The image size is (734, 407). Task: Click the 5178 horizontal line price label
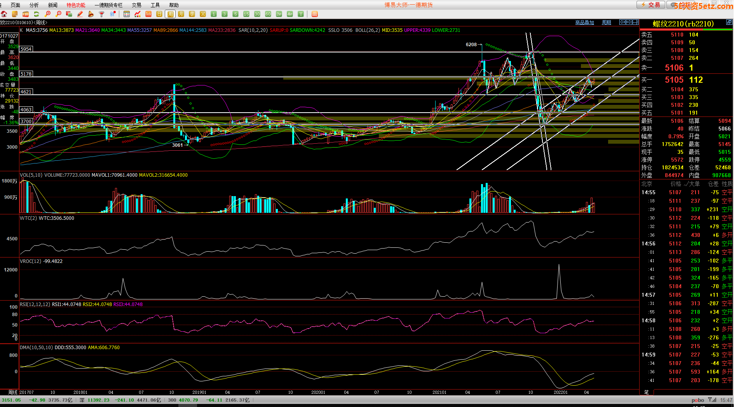point(26,74)
